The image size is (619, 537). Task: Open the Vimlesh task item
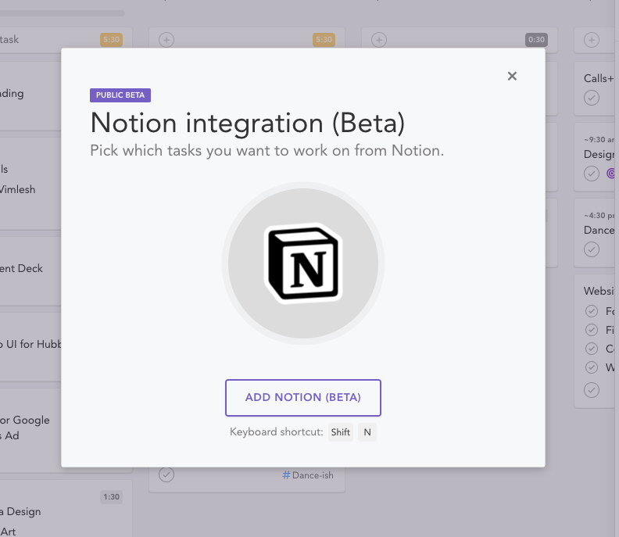18,189
